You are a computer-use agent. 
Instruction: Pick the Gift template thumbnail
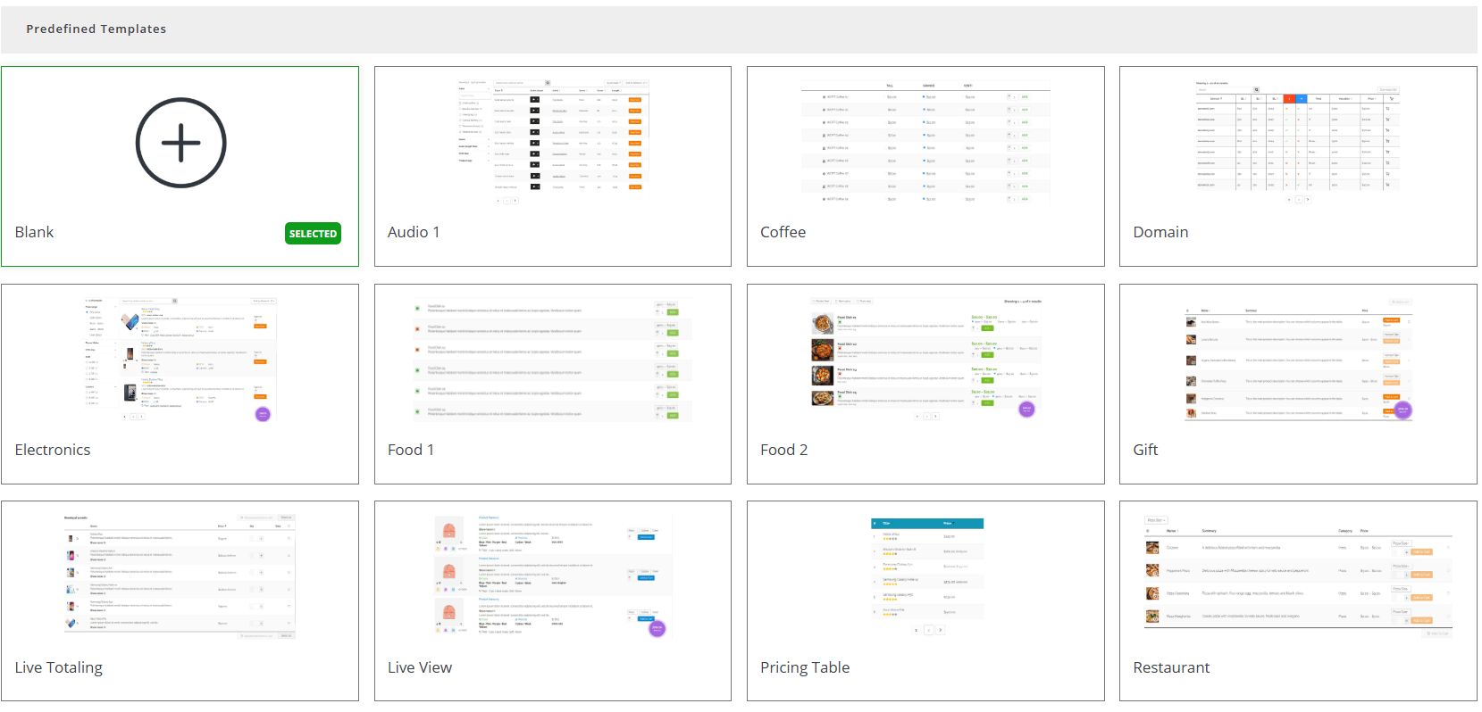click(1298, 360)
